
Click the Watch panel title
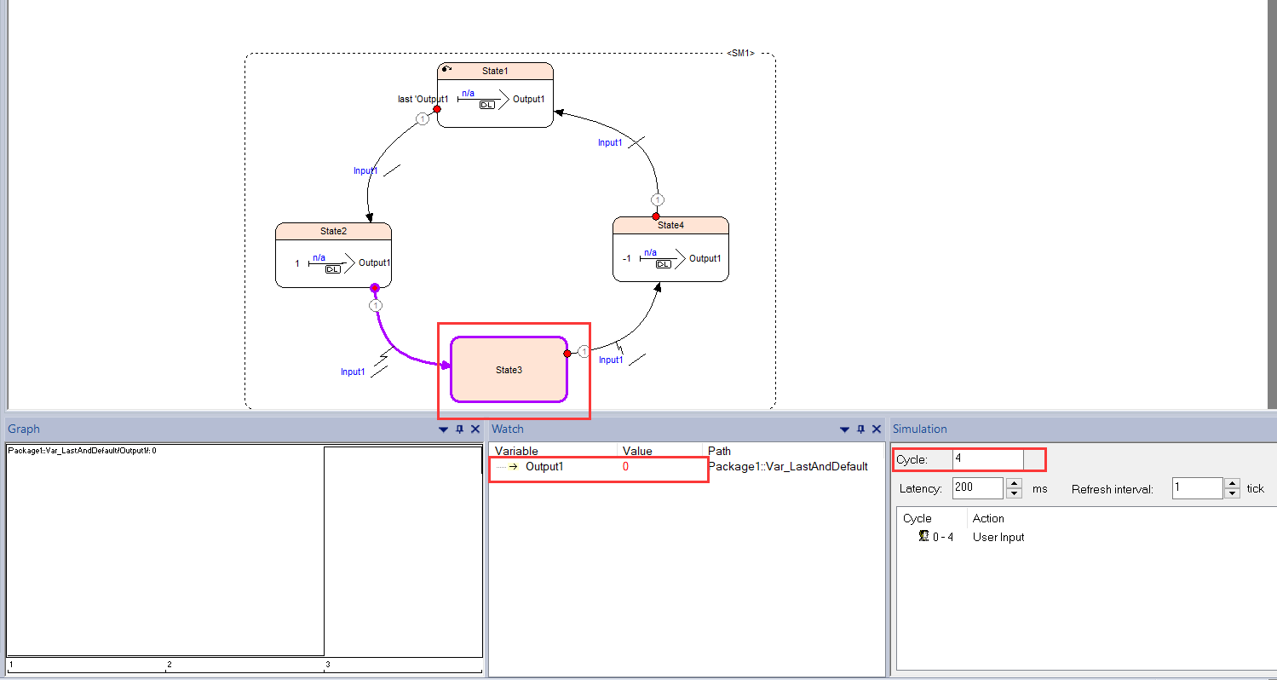508,429
